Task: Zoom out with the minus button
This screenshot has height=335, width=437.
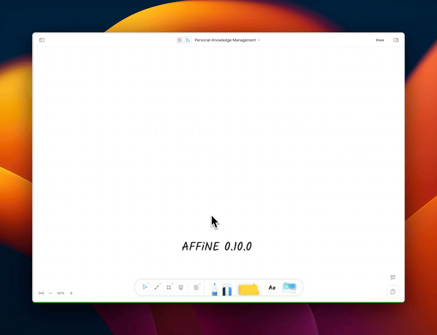Action: (x=50, y=293)
